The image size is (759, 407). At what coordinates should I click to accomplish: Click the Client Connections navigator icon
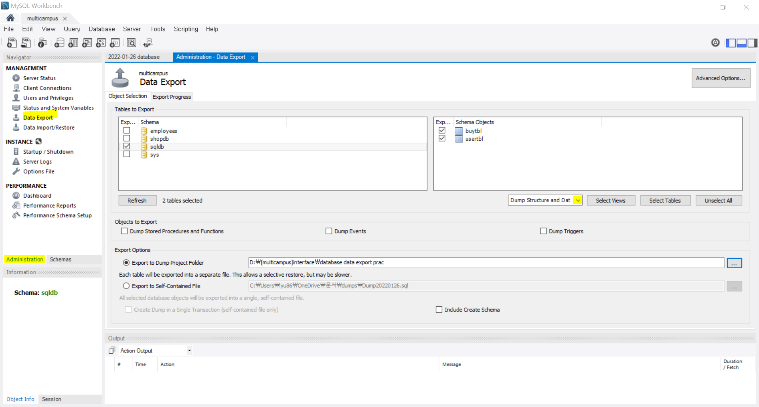pos(16,88)
